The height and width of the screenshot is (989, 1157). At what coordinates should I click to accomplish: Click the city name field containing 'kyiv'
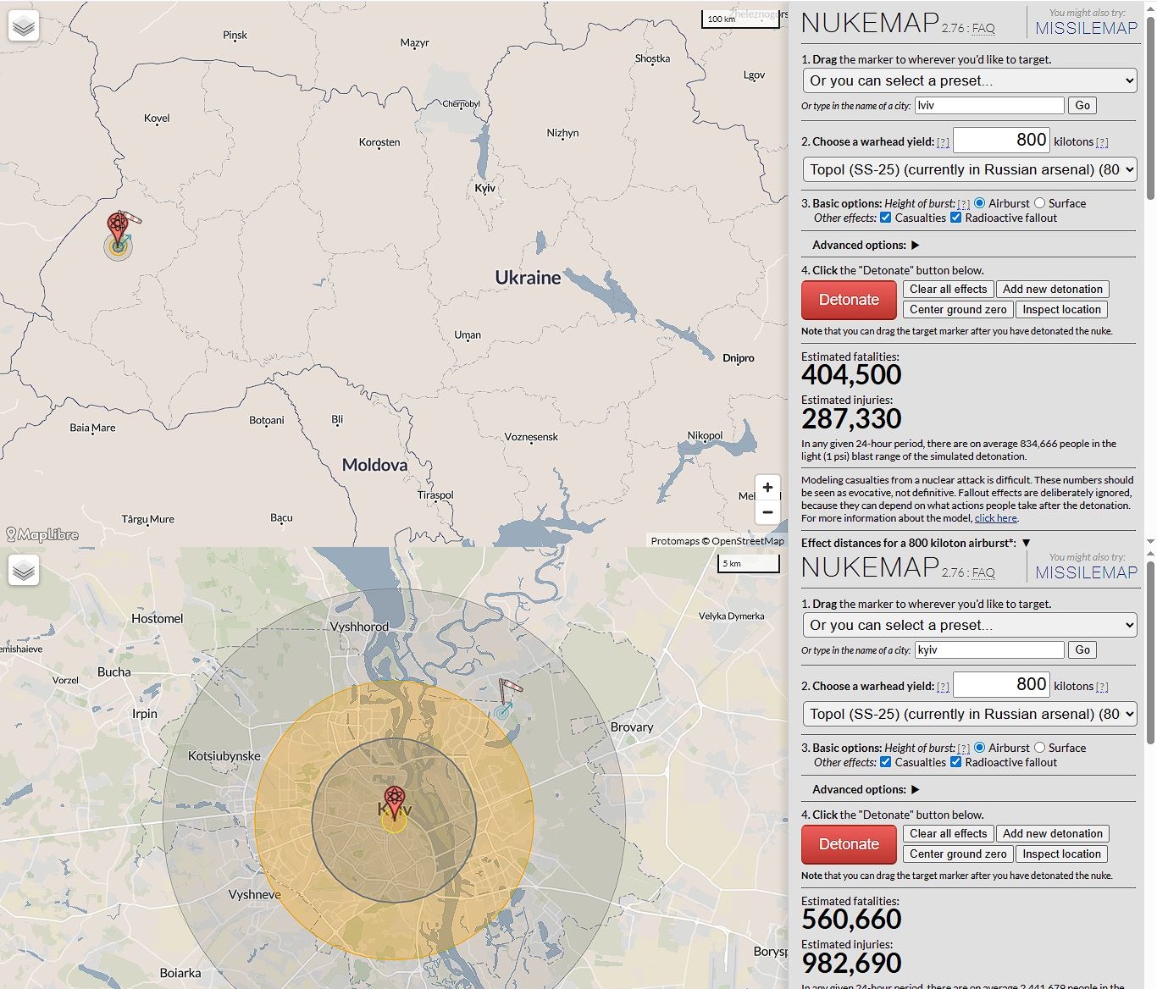[989, 649]
